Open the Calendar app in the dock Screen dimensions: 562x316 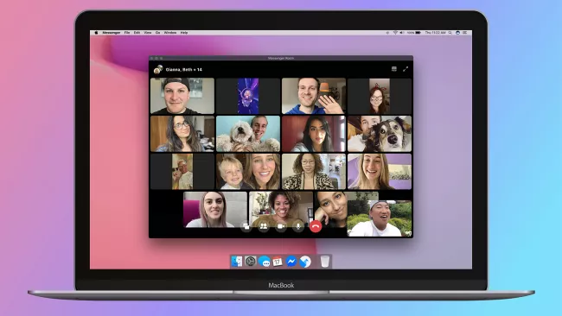click(277, 262)
